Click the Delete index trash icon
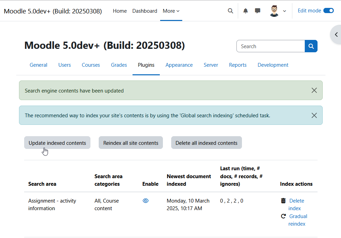This screenshot has width=341, height=238. 283,201
